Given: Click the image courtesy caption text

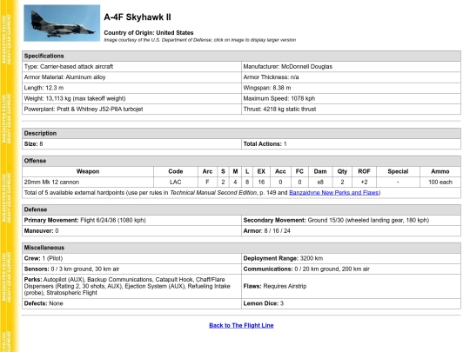Looking at the screenshot, I should [199, 40].
